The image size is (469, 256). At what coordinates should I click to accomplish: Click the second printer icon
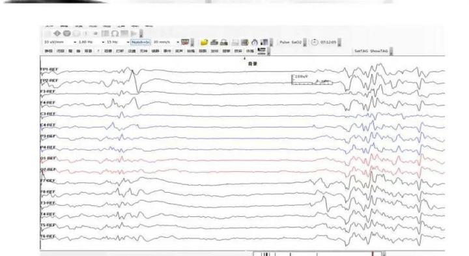pyautogui.click(x=224, y=42)
